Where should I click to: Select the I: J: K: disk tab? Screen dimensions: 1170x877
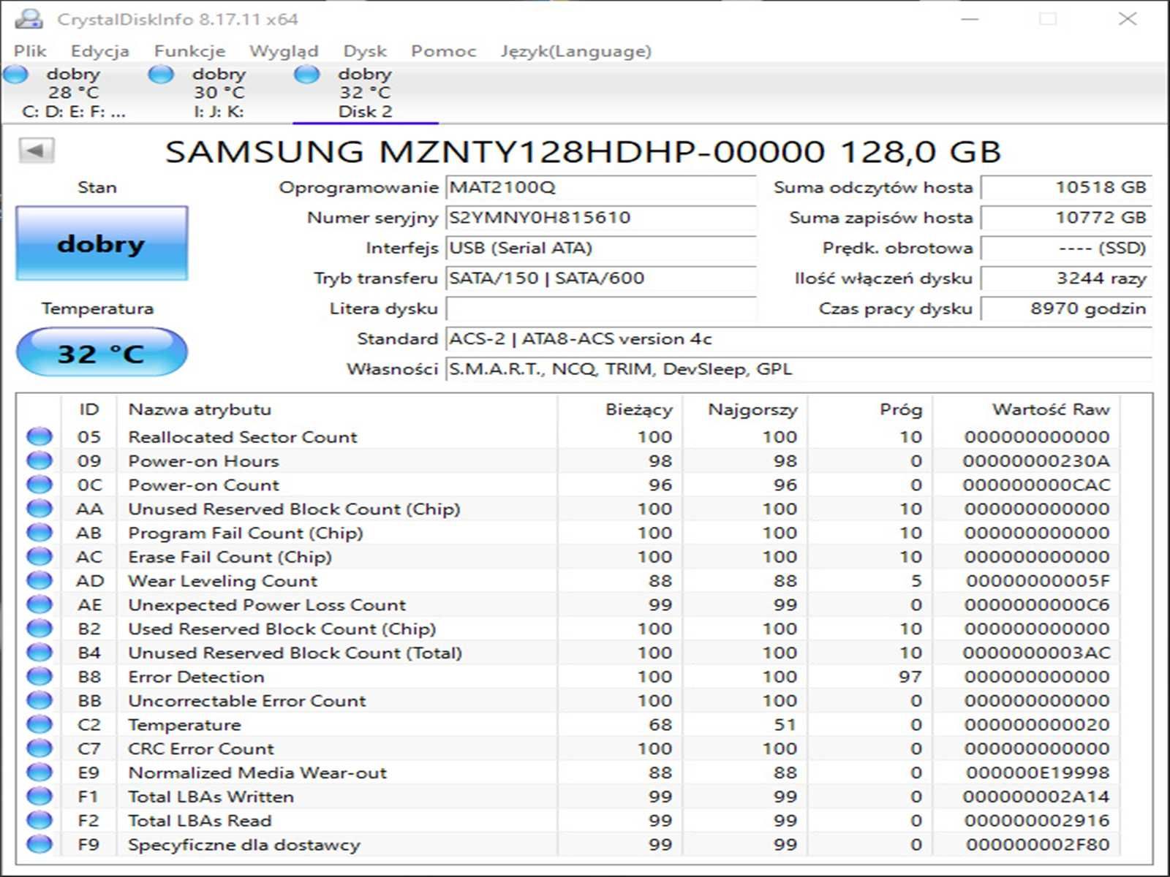(219, 93)
